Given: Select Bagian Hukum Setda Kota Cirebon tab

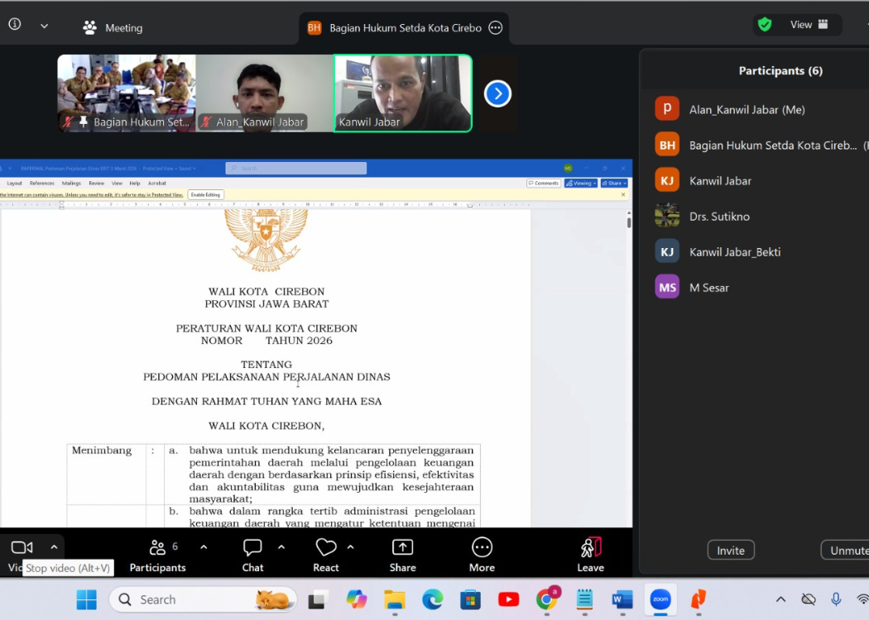Looking at the screenshot, I should [x=404, y=27].
